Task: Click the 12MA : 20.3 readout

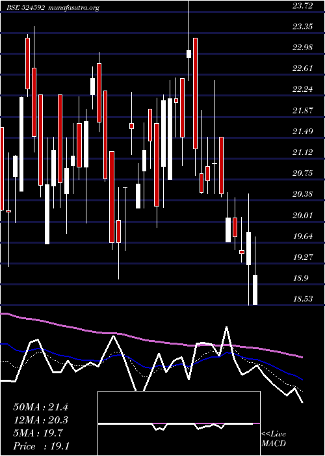Action: coord(40,420)
